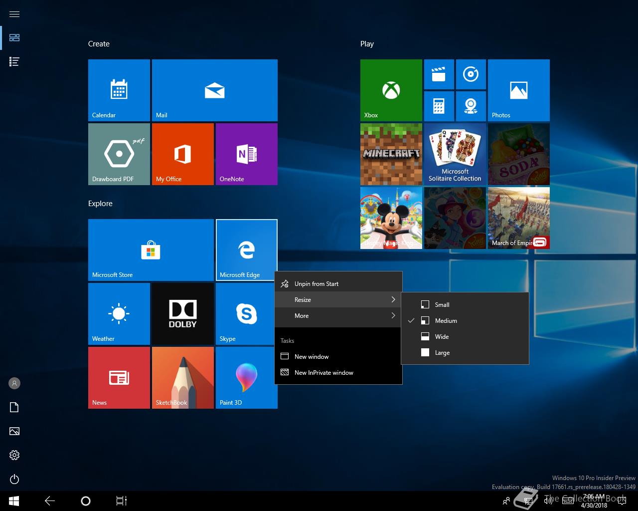
Task: Open the Action Center notifications
Action: tap(622, 501)
